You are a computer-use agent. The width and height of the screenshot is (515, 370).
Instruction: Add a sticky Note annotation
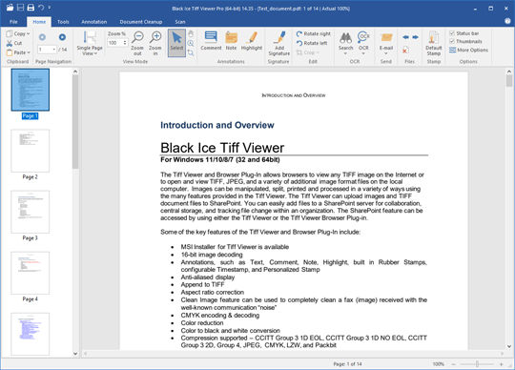tap(231, 41)
